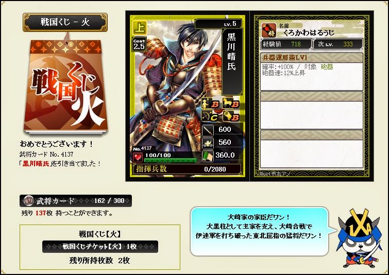Click the 戦国くじ-火 title banner
389x275 pixels.
click(65, 22)
